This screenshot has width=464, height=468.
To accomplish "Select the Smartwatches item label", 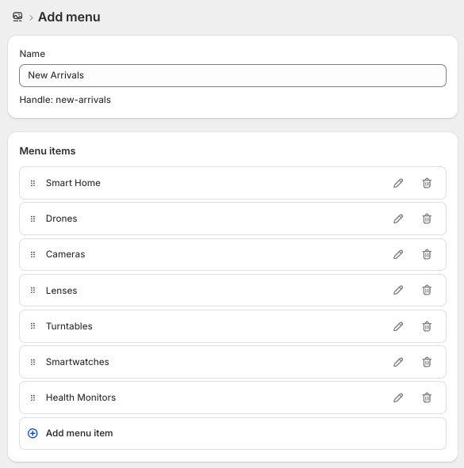I will [77, 362].
